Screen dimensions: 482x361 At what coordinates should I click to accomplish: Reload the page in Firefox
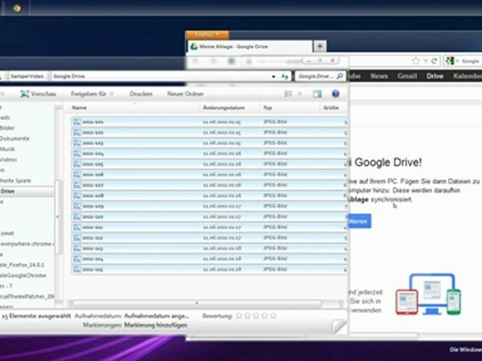tap(434, 61)
